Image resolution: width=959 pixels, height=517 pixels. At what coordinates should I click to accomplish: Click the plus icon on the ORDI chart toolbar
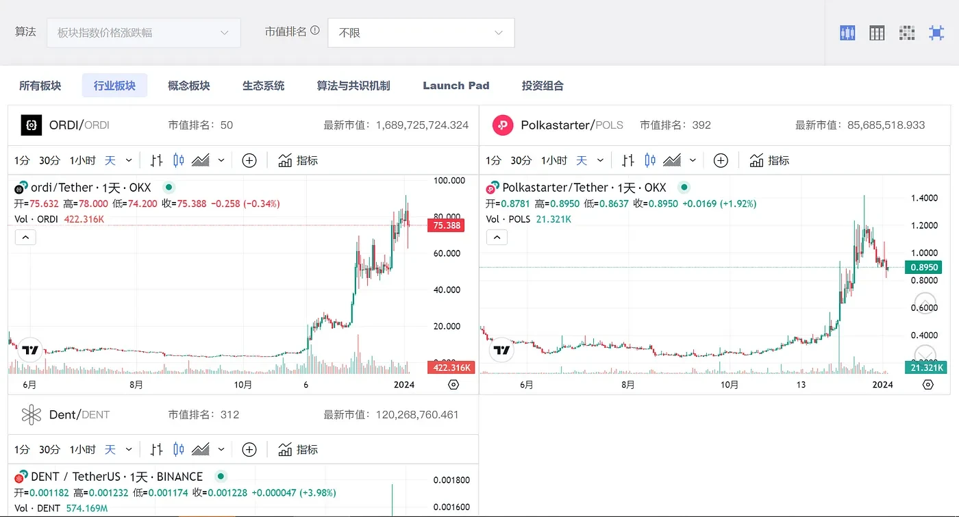pyautogui.click(x=249, y=160)
